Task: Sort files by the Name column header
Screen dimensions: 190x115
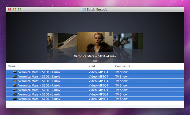Action: point(12,66)
